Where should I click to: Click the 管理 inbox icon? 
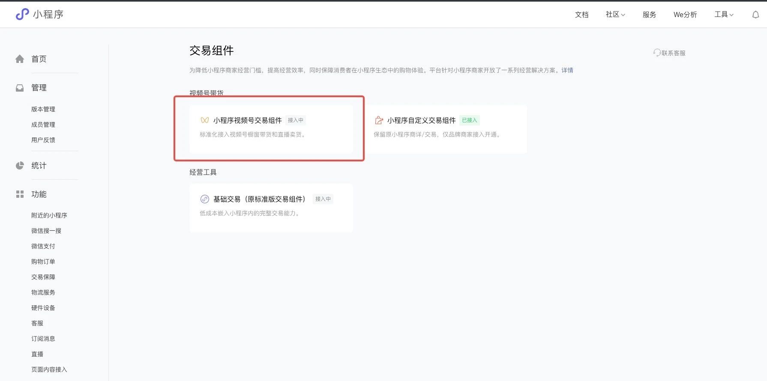(x=20, y=88)
